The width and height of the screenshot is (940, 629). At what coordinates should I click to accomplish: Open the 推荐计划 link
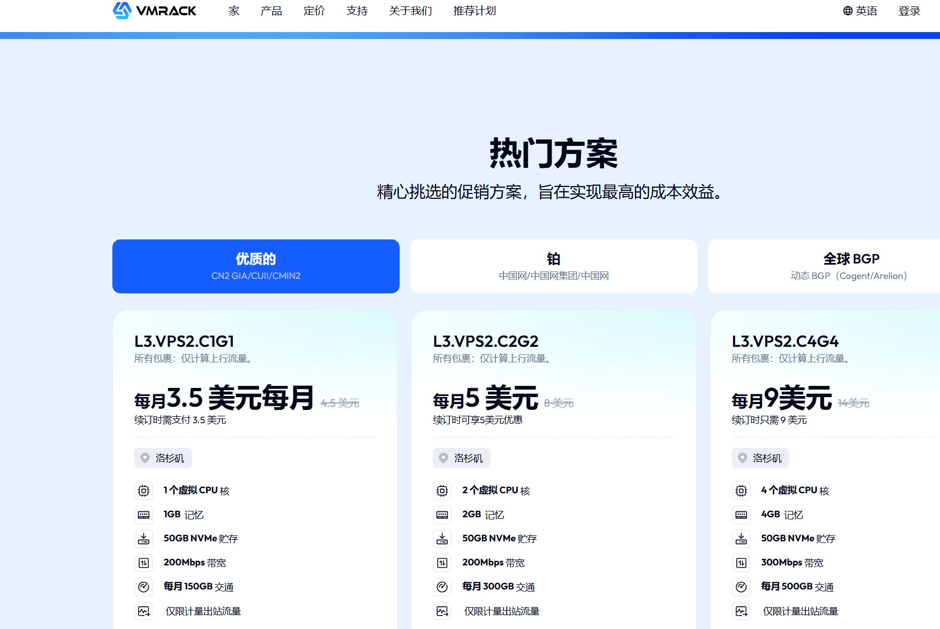(475, 11)
